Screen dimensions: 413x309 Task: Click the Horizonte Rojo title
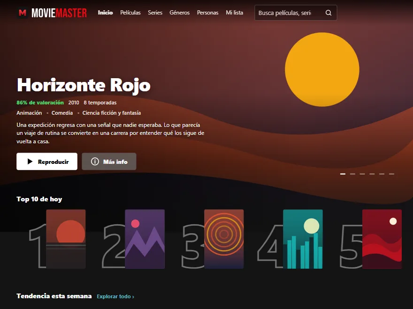[x=84, y=85]
